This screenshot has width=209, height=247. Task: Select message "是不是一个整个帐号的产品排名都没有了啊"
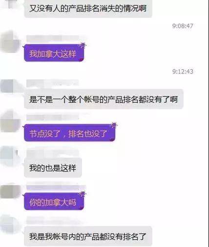point(104,99)
